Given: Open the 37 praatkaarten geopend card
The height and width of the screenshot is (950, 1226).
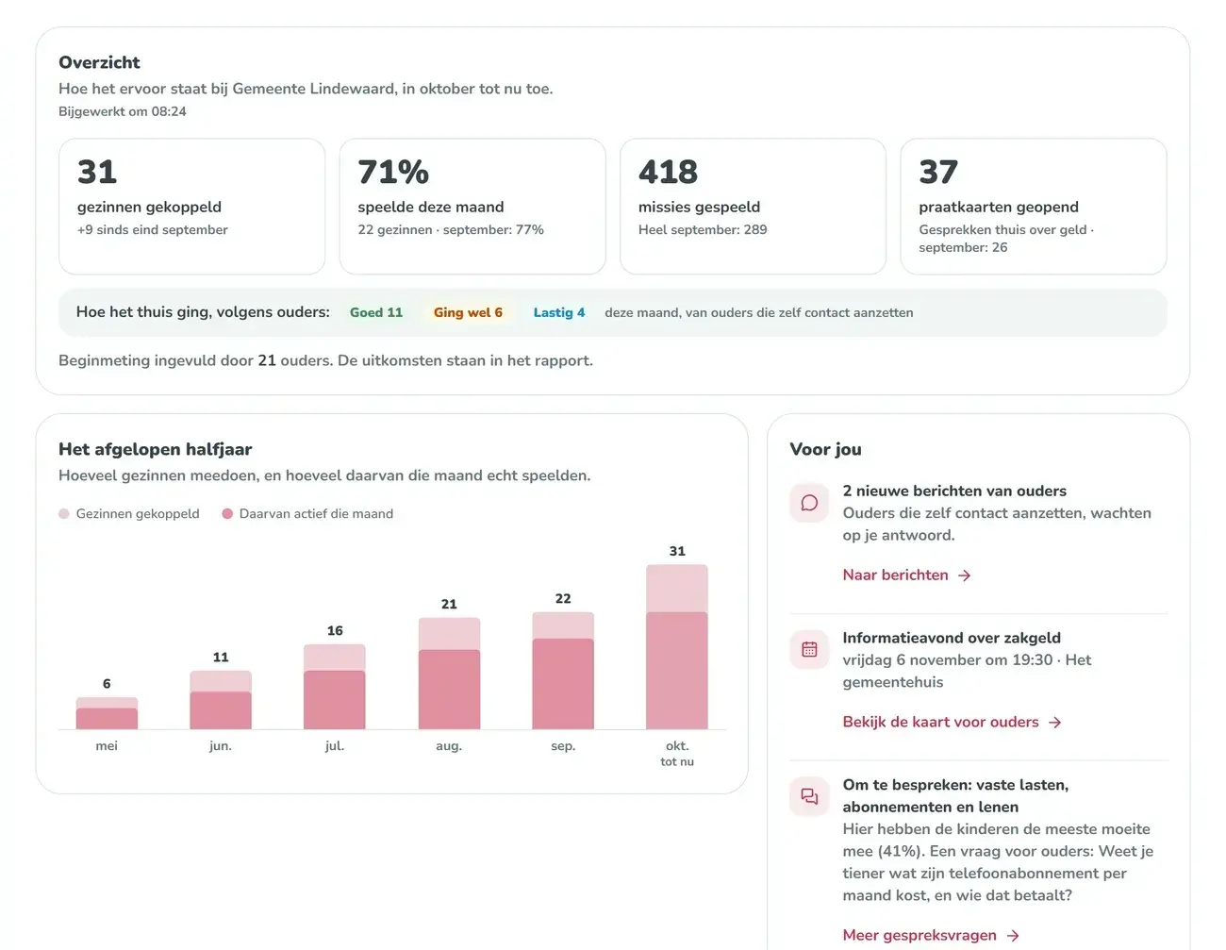Looking at the screenshot, I should coord(1034,207).
